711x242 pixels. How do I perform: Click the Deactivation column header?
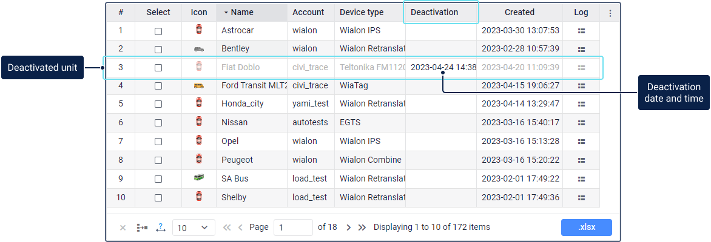(434, 12)
